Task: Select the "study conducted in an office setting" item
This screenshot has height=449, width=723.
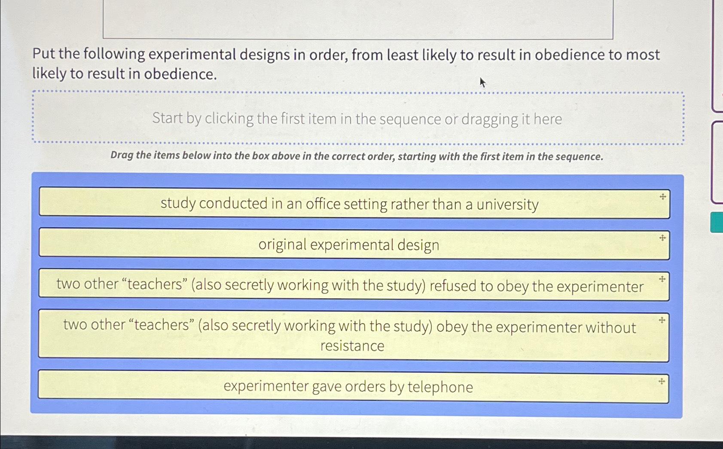Action: click(x=350, y=204)
